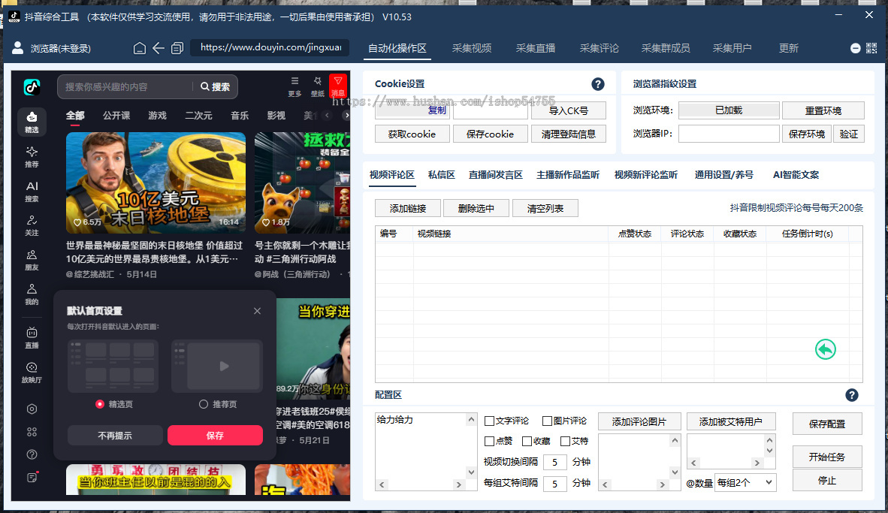
Task: Click the browser home icon in toolbar
Action: [x=139, y=48]
